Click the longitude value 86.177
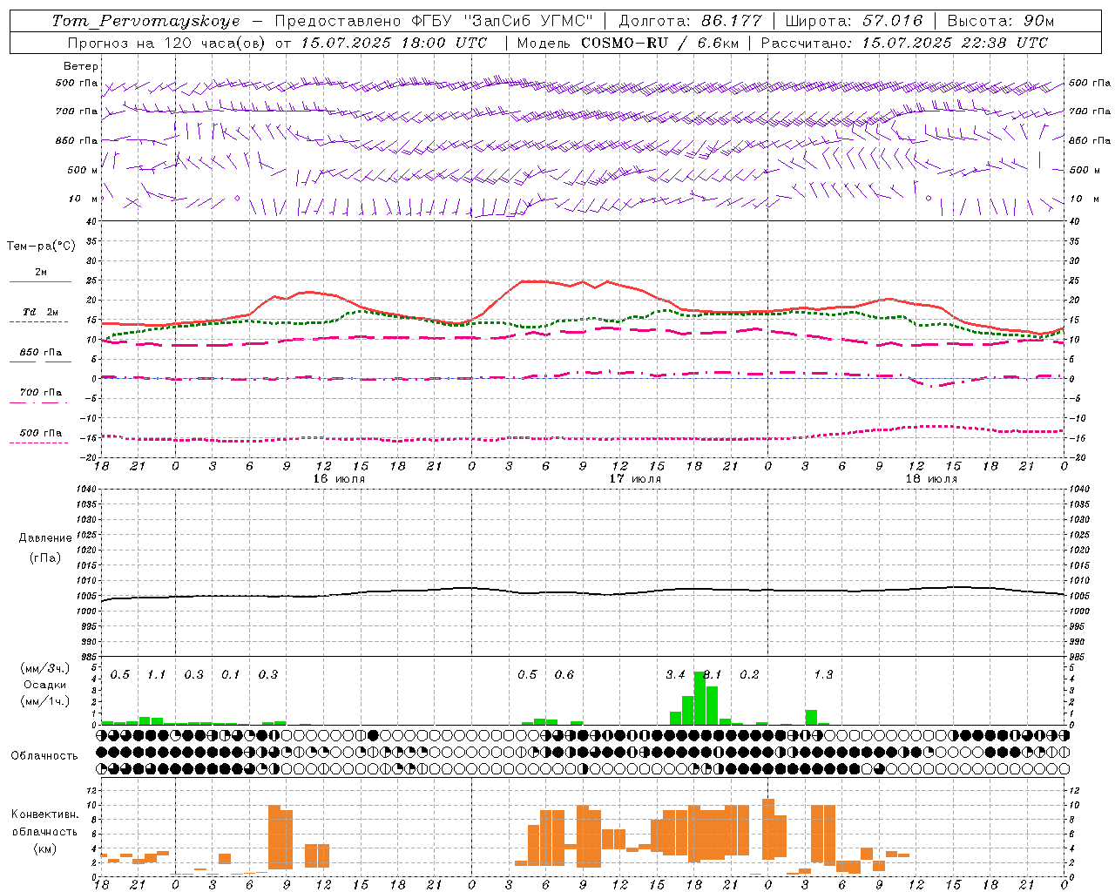The width and height of the screenshot is (1115, 892). pos(731,21)
